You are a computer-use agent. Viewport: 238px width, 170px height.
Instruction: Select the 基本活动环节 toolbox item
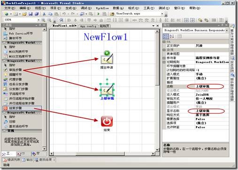pos(16,126)
